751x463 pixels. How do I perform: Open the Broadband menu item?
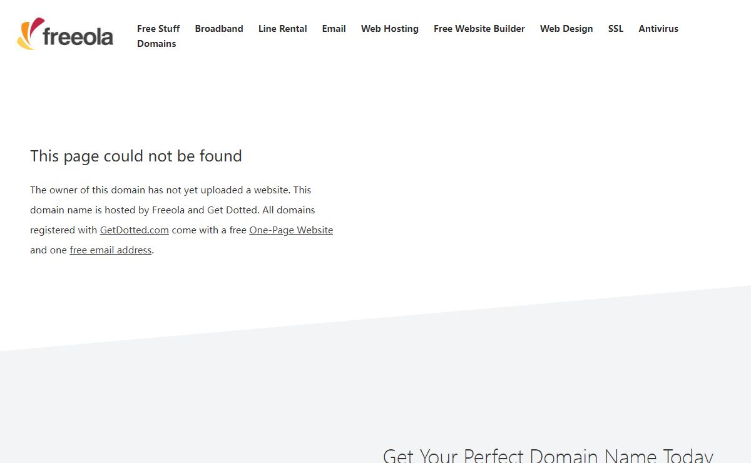(x=219, y=29)
